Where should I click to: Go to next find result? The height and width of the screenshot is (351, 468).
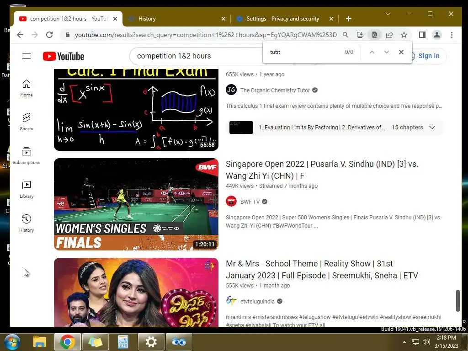coord(387,52)
